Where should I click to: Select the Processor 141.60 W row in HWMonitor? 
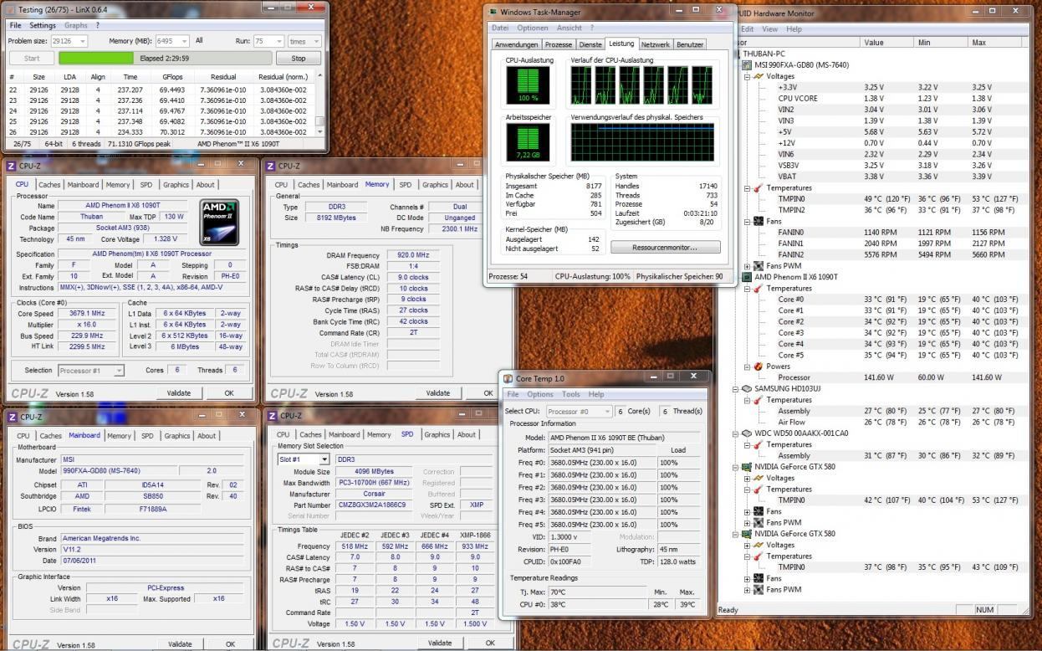(878, 377)
